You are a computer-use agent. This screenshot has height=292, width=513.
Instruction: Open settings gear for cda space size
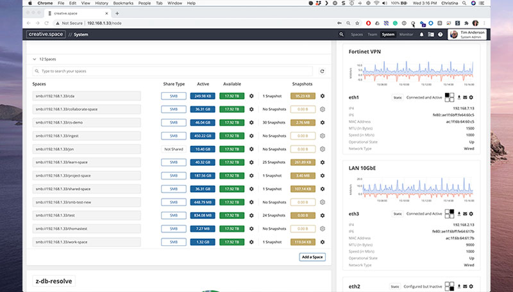coord(251,96)
